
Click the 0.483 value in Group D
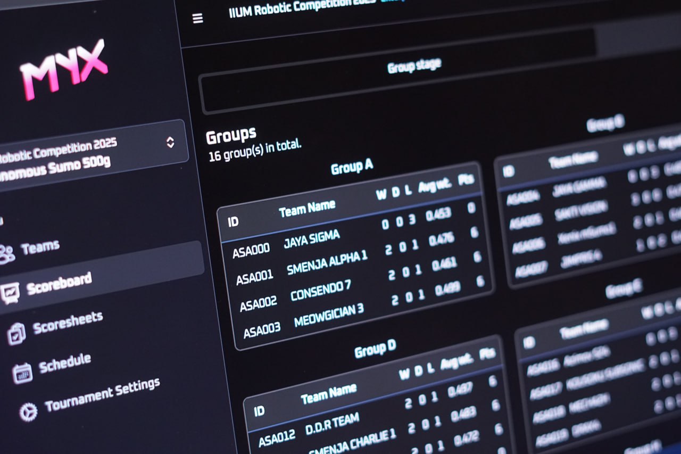463,414
